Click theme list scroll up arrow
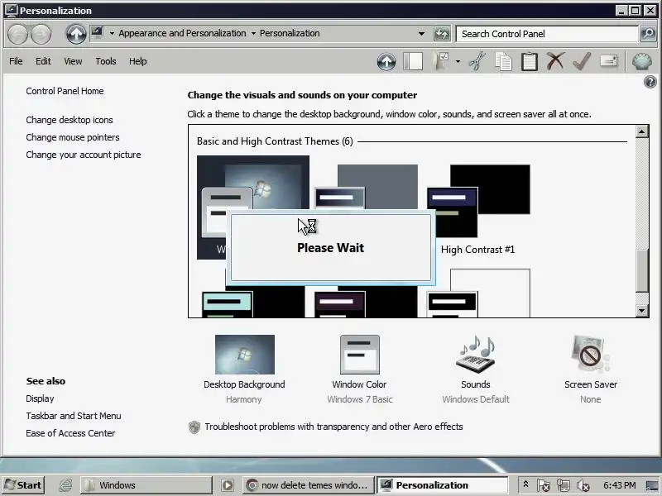This screenshot has width=662, height=496. [x=642, y=131]
